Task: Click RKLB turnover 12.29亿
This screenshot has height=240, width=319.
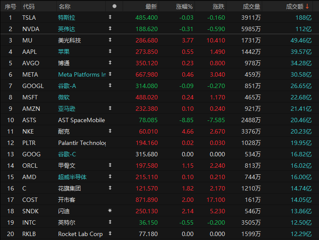Action: [x=301, y=234]
